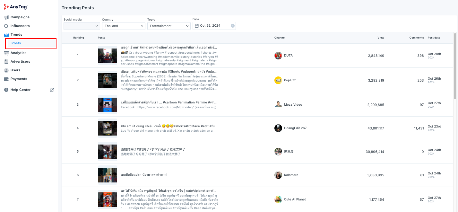Screen dimensions: 458x212
Task: Open the Topic dropdown showing Entertainment
Action: 169,26
